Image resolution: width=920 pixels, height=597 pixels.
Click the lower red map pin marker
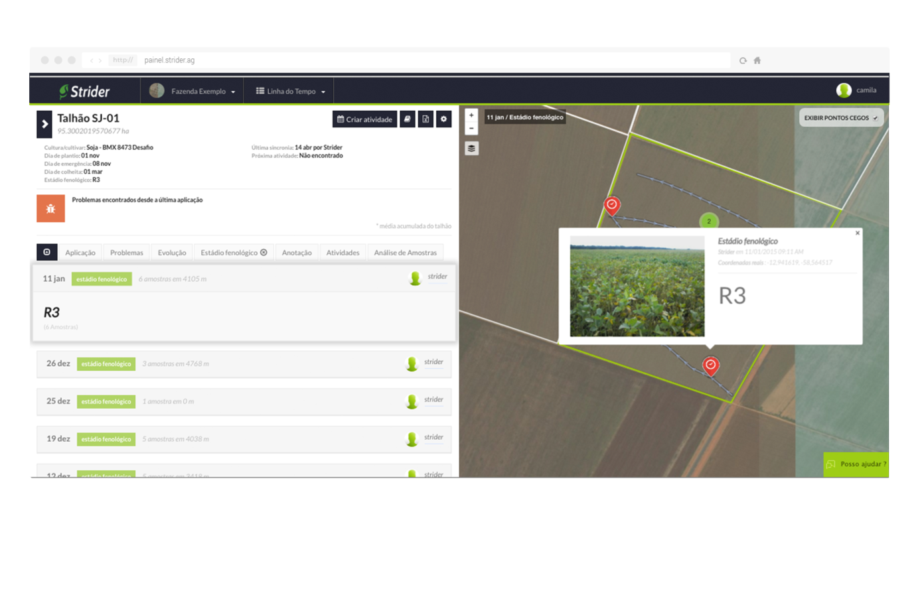point(711,365)
